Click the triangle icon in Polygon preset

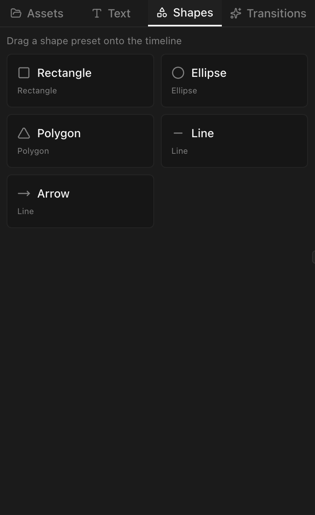point(24,133)
